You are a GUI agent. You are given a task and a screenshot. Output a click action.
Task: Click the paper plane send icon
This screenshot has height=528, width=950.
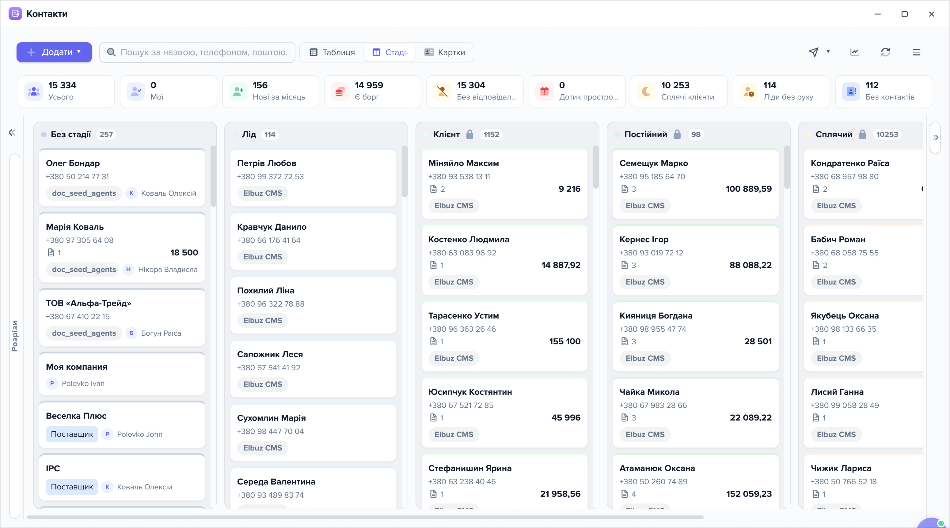[x=813, y=52]
